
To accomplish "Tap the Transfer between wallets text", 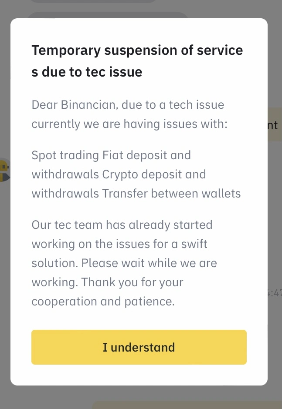I will click(171, 194).
